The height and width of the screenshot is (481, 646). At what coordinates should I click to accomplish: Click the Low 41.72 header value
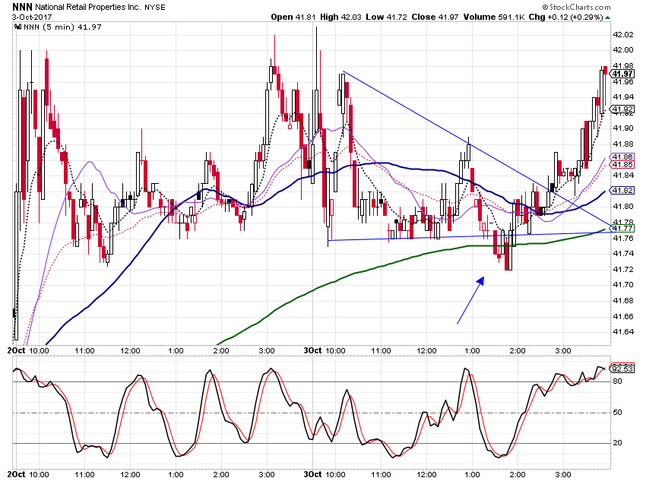[x=386, y=17]
